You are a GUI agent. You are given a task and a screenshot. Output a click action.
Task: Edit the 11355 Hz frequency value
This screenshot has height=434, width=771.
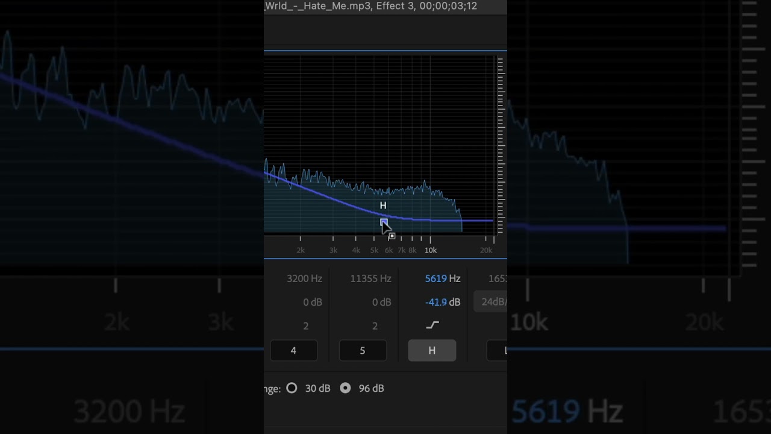(x=370, y=278)
